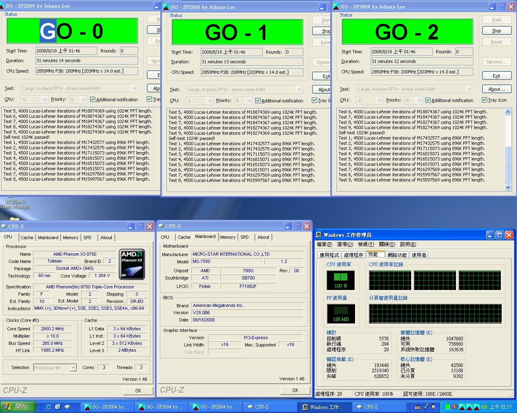Image resolution: width=517 pixels, height=413 pixels.
Task: Click CPU usage gauge showing 100 %
Action: 340,280
